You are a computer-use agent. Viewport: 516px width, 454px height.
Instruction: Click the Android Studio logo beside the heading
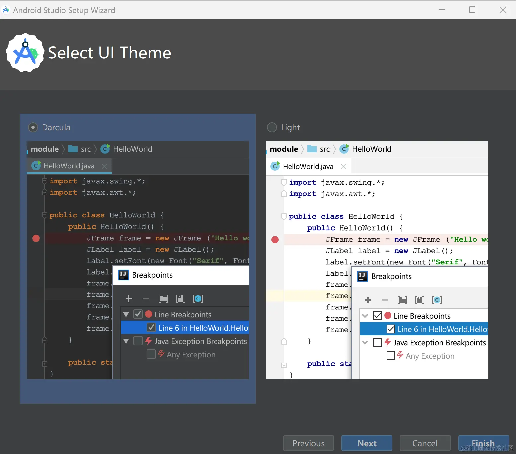click(x=25, y=53)
